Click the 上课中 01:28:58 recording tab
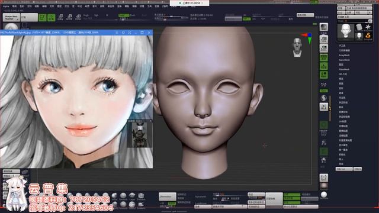 click(189, 3)
